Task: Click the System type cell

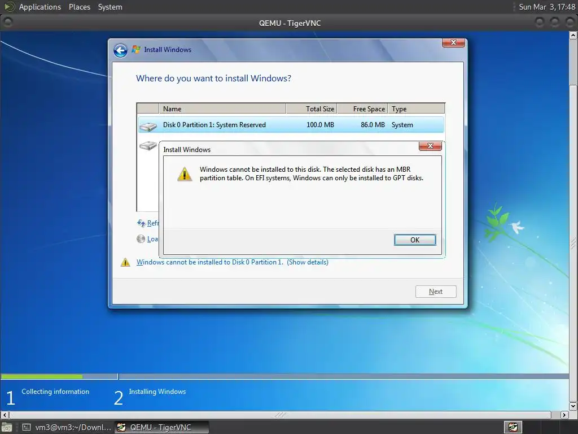Action: 402,125
